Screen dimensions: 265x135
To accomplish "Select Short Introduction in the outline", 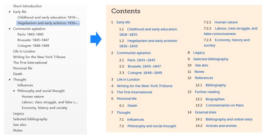I will 27,6.
